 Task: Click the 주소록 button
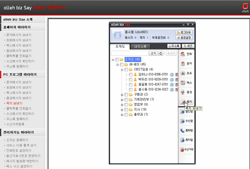point(174,46)
